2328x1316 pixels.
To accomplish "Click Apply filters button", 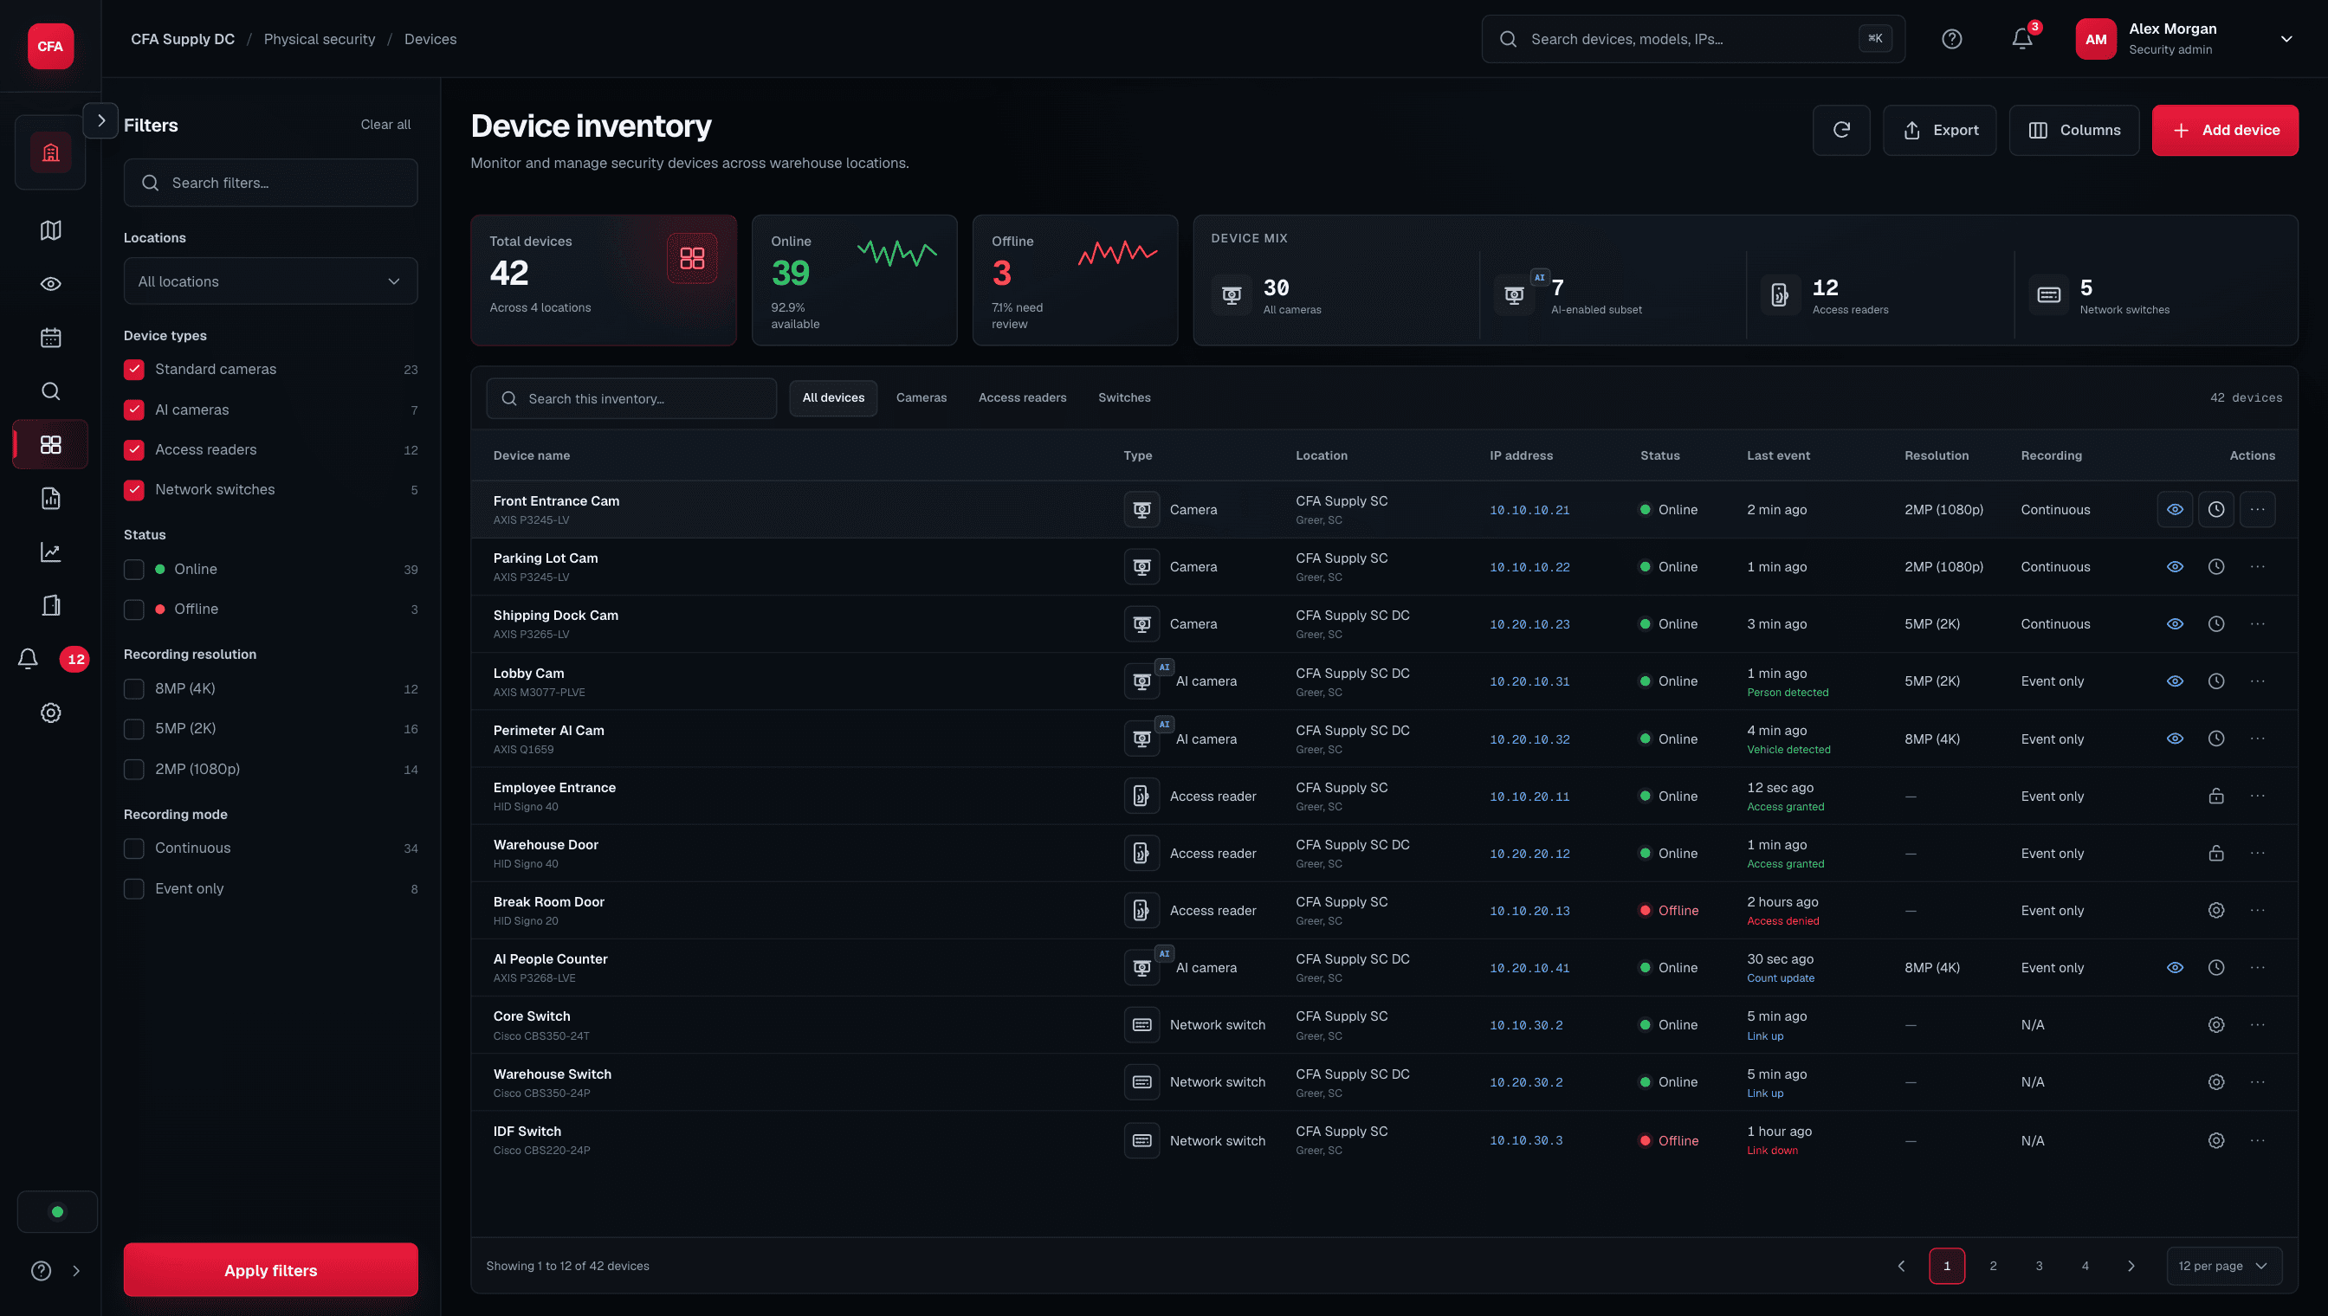I will point(270,1270).
